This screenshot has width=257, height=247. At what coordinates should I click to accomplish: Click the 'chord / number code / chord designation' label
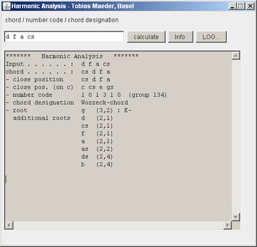tap(62, 20)
